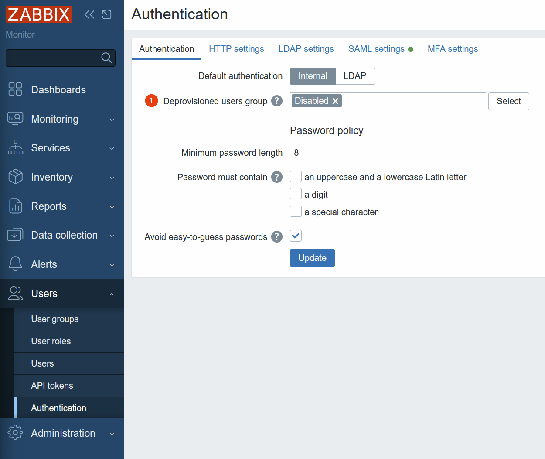The image size is (545, 459).
Task: Remove the Disabled group tag
Action: tap(335, 101)
